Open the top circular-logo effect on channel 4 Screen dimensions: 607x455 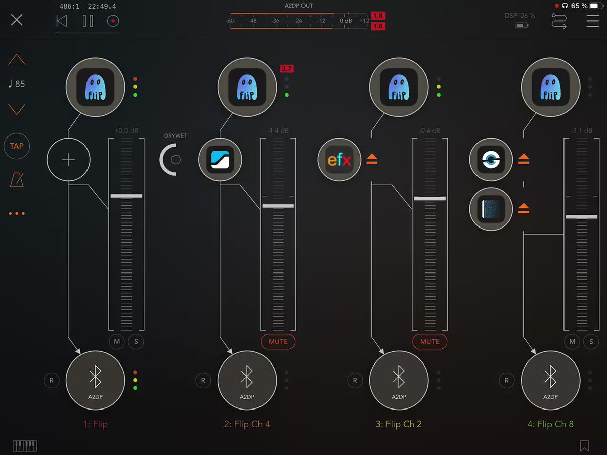coord(491,160)
